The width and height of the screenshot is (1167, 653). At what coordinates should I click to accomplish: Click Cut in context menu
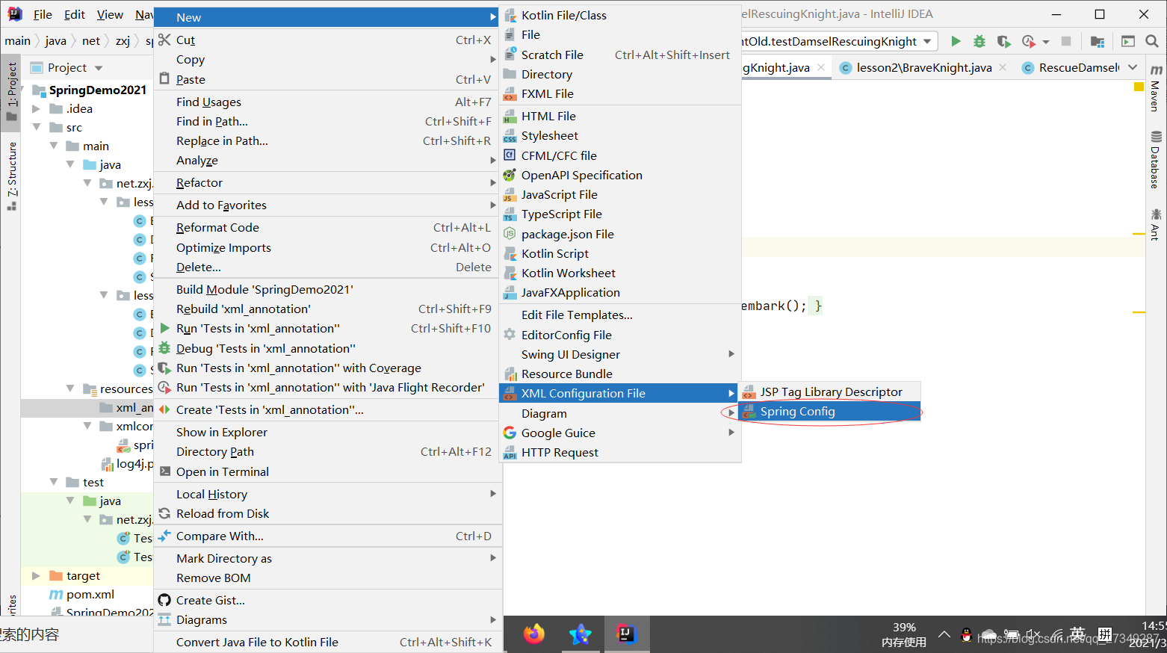pyautogui.click(x=327, y=40)
